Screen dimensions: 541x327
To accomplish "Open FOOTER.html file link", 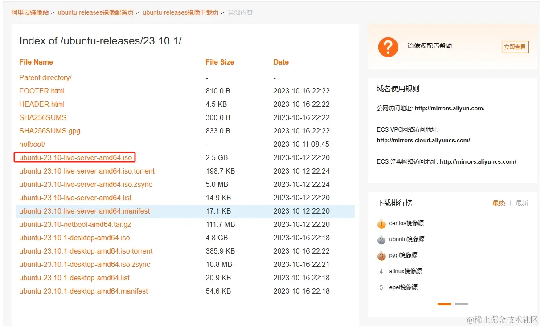I will pos(42,91).
